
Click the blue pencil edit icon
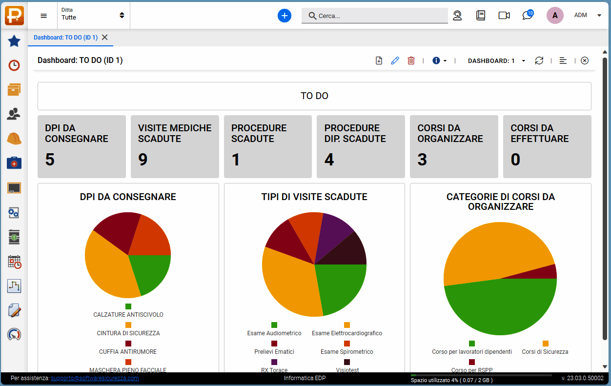395,61
